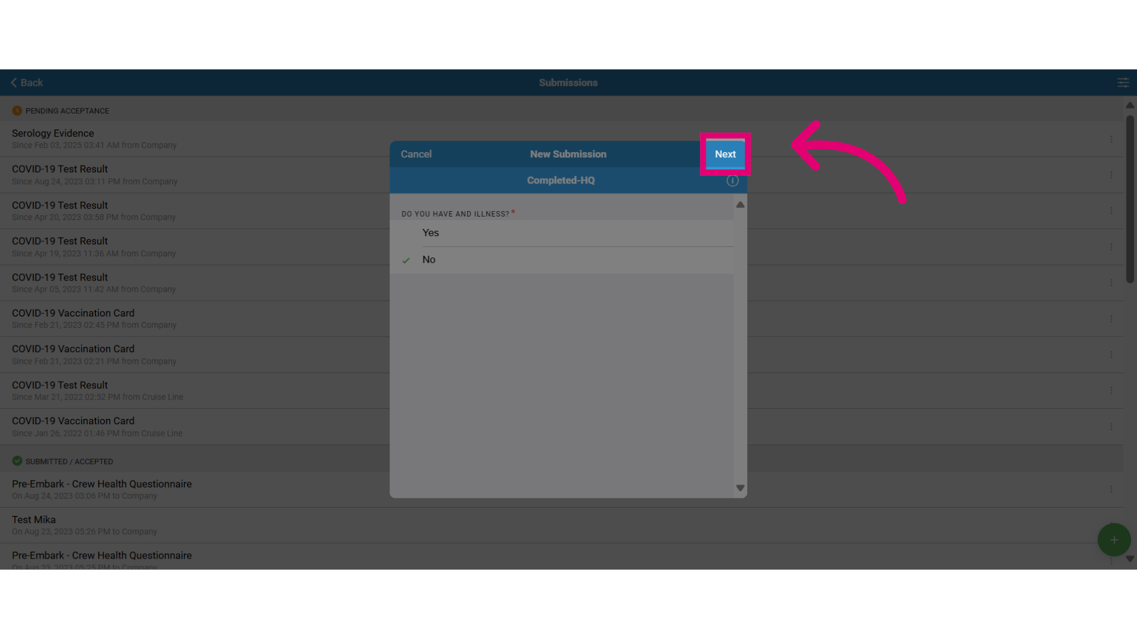Open options for Questionnaire Aug 24, 2023
The image size is (1137, 639).
point(1111,489)
